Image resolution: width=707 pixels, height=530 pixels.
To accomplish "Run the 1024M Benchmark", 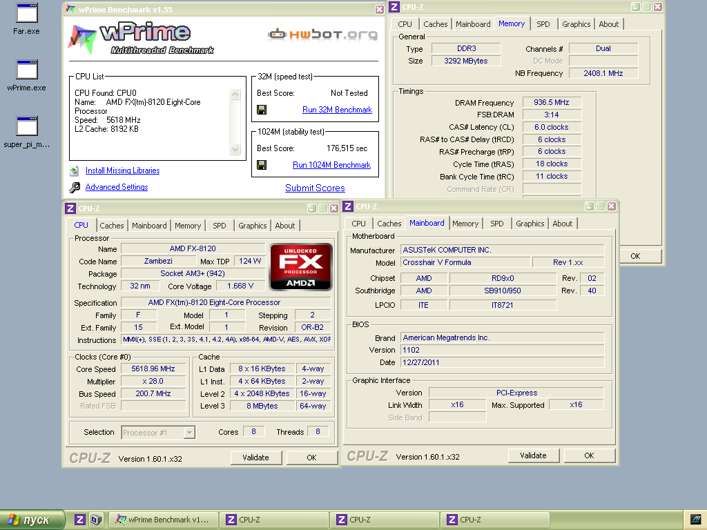I will pyautogui.click(x=331, y=165).
